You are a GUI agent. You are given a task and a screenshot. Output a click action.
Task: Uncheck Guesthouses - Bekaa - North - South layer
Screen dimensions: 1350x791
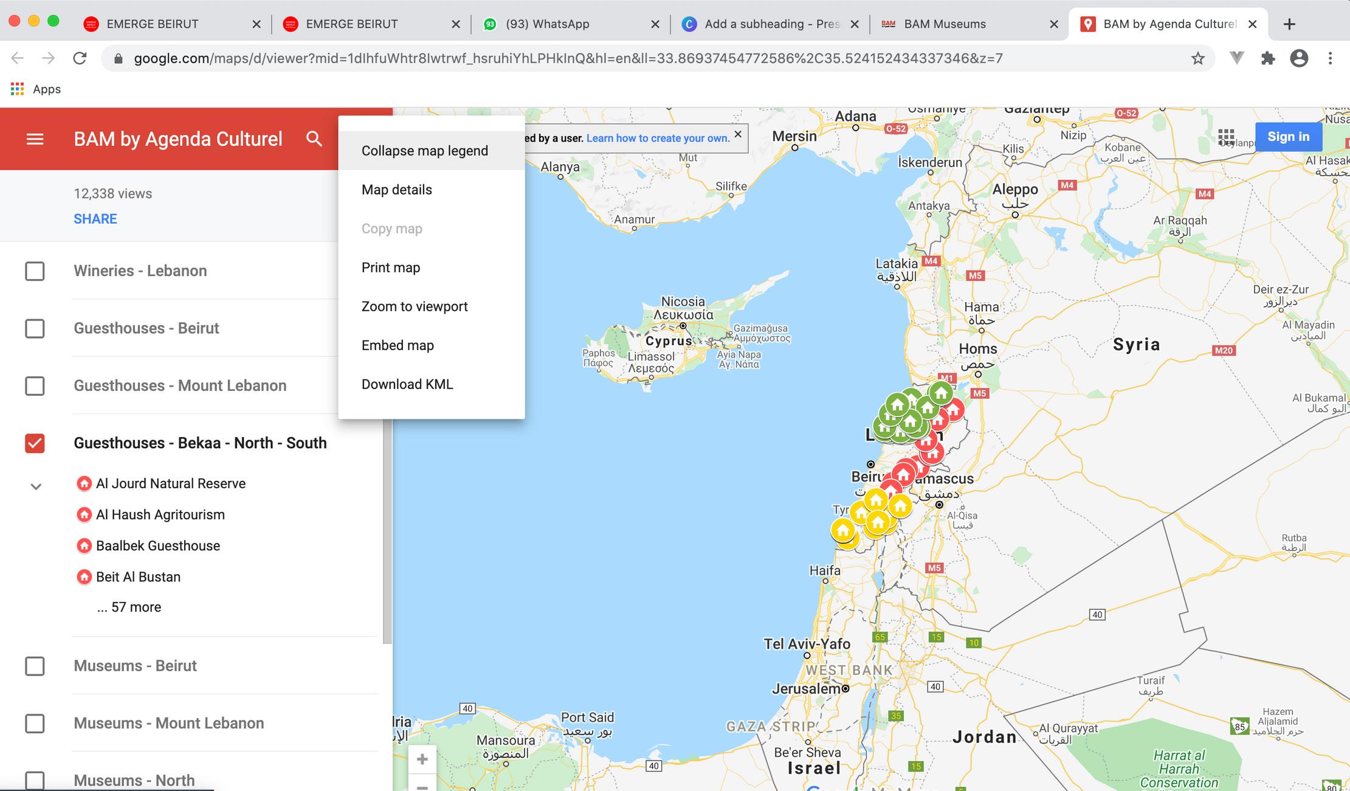(35, 443)
